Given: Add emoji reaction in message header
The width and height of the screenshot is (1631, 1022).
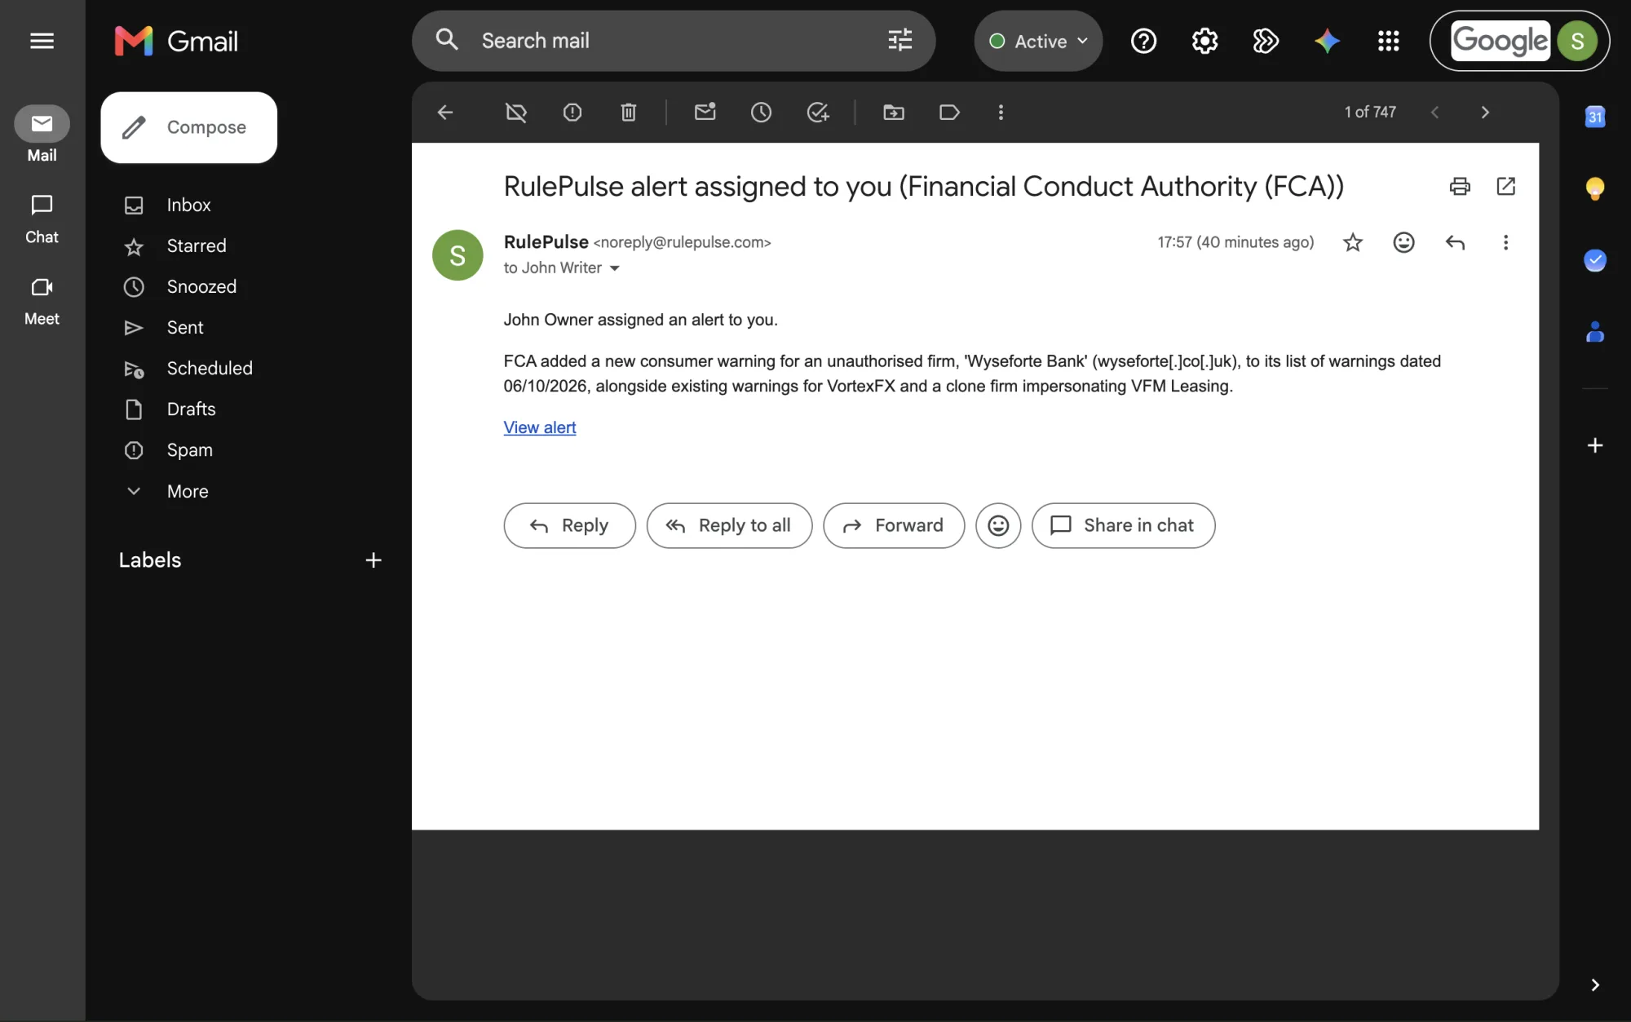Looking at the screenshot, I should (1403, 242).
